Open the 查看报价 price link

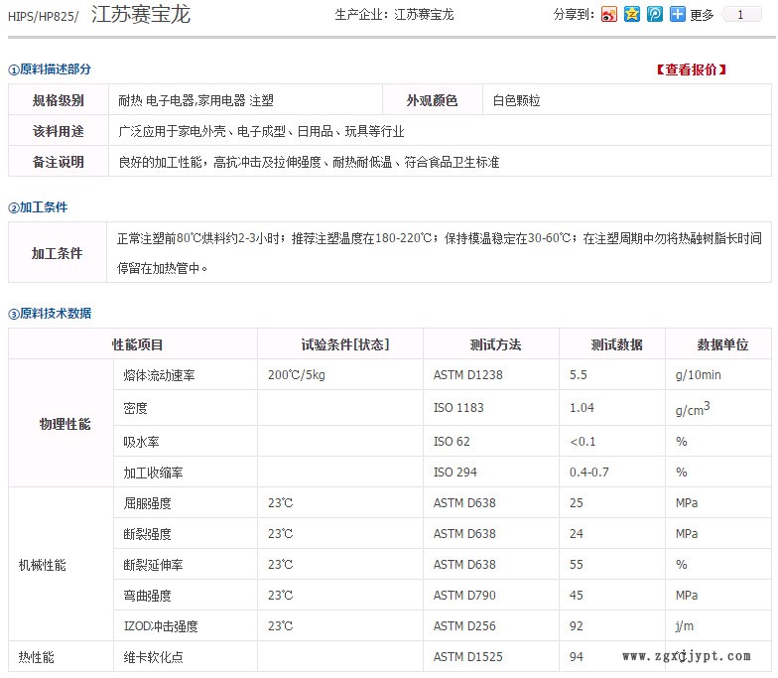pyautogui.click(x=692, y=69)
